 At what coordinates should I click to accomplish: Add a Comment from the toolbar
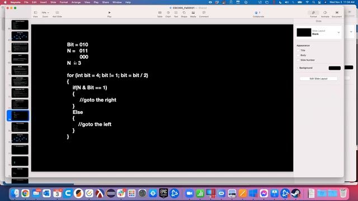(204, 14)
